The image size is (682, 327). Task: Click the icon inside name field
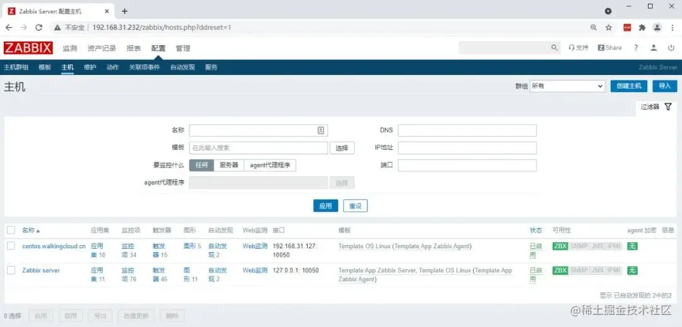(x=321, y=130)
